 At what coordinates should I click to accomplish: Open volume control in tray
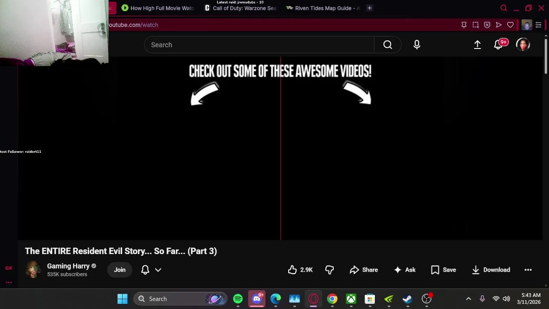click(x=506, y=299)
